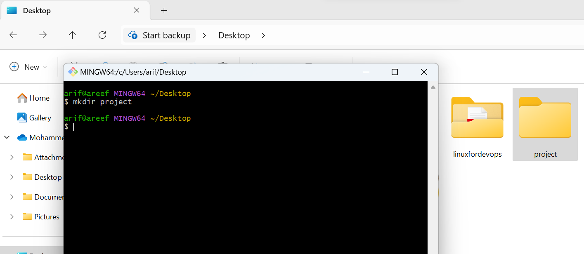
Task: Select the Pictures folder in sidebar
Action: pos(41,216)
